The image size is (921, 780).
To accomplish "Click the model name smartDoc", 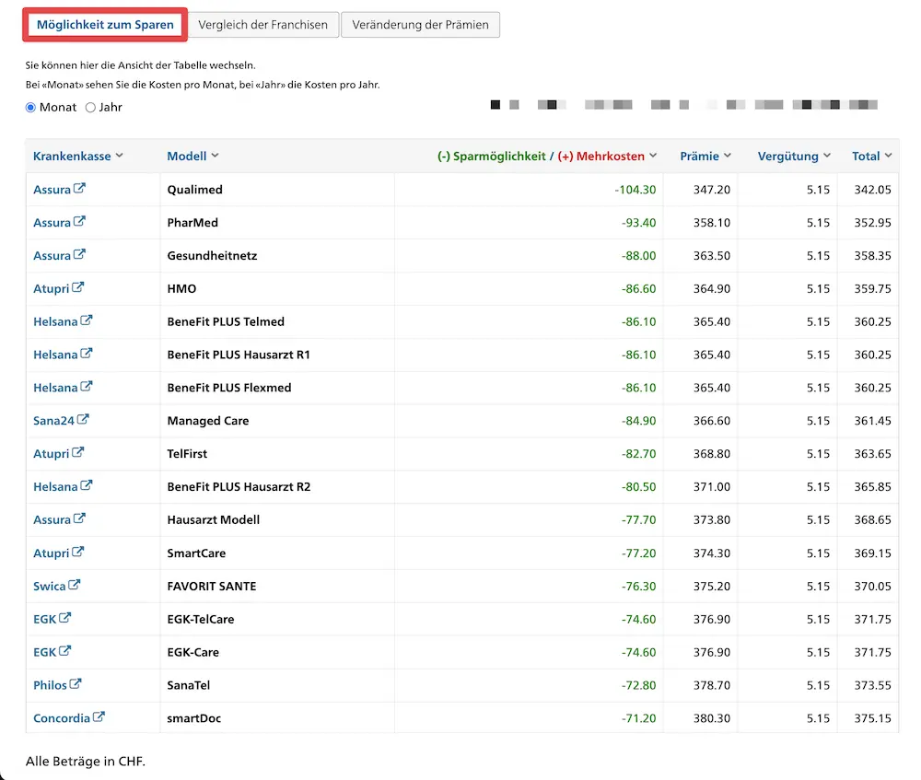I will point(193,717).
